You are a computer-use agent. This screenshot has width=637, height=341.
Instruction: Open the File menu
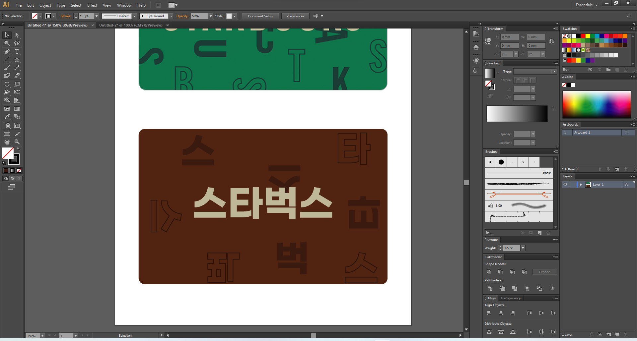coord(19,5)
